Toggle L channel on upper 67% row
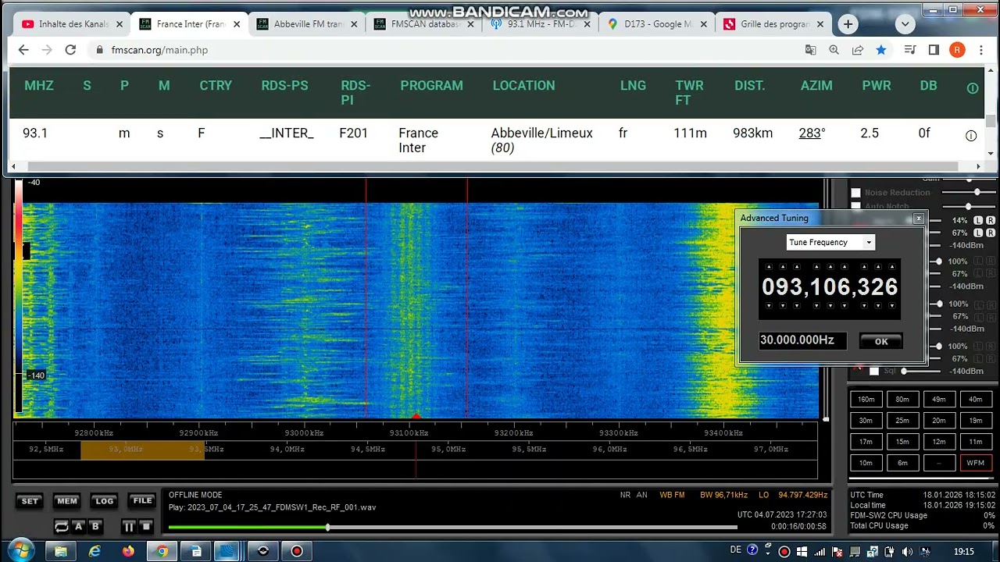This screenshot has width=1000, height=562. [x=979, y=233]
